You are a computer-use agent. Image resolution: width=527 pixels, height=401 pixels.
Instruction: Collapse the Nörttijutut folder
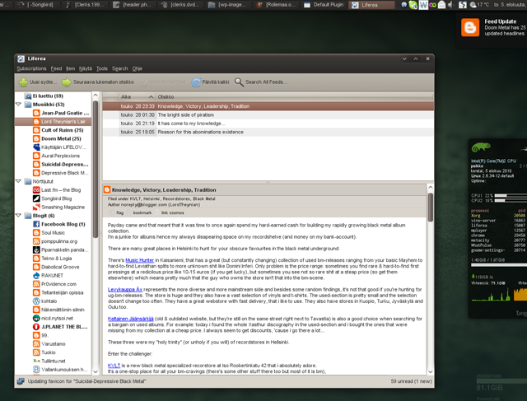point(18,181)
